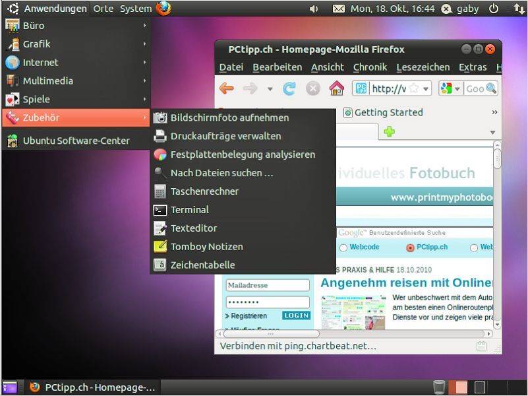Open the volume control in the panel

coord(313,9)
